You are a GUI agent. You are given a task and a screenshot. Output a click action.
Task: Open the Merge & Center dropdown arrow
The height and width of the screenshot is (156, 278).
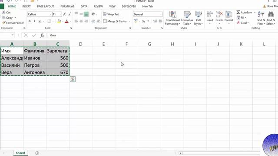pos(129,21)
